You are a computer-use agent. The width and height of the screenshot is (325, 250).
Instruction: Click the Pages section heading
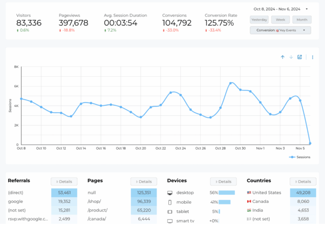click(95, 181)
